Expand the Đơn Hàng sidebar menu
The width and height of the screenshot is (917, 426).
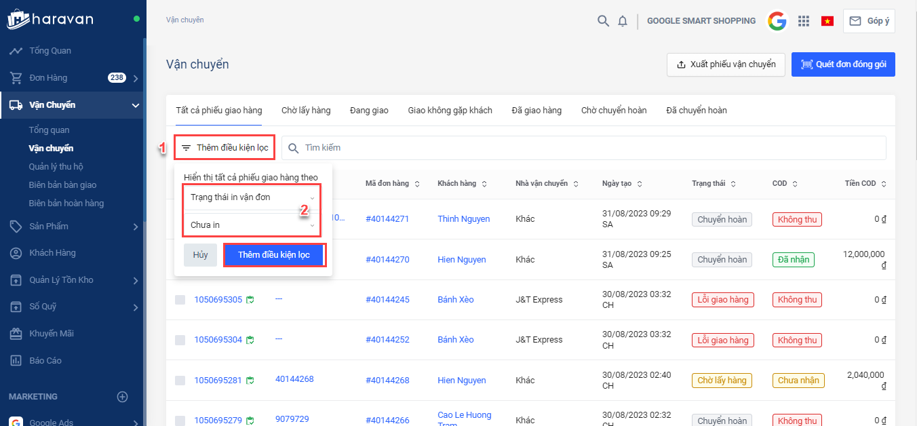[x=136, y=78]
